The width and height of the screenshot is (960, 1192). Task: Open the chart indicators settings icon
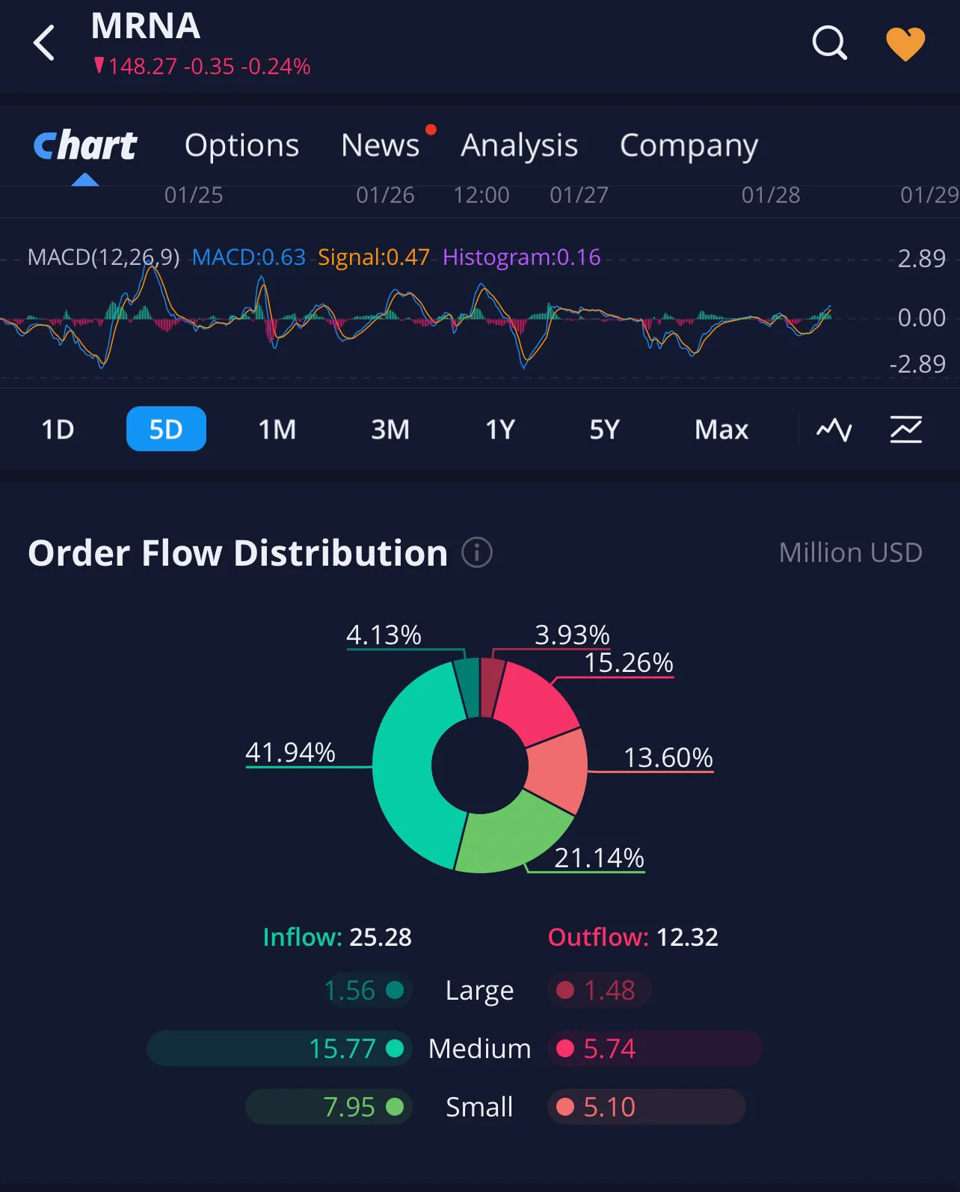(x=906, y=430)
